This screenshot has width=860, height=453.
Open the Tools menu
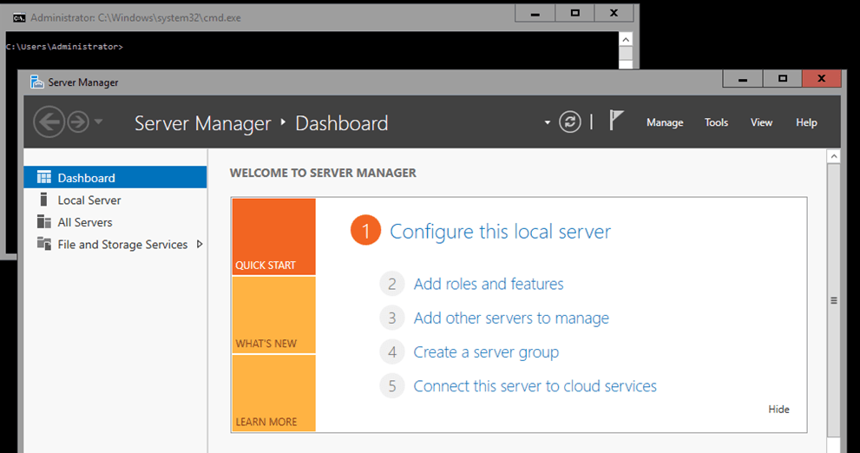[x=716, y=122]
